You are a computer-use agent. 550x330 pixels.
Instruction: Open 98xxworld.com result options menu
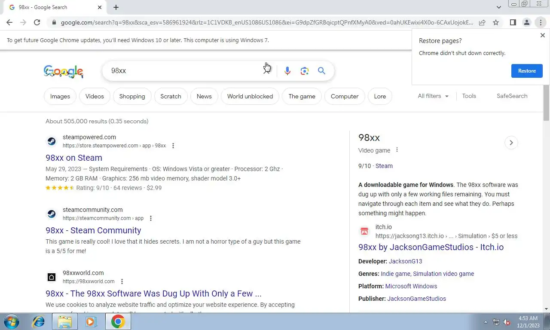point(122,281)
